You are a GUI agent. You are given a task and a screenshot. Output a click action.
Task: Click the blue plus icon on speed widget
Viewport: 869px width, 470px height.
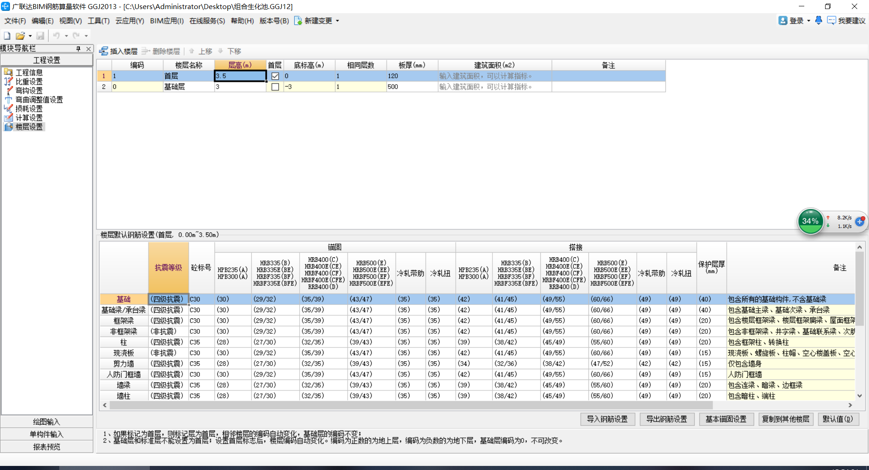coord(859,222)
